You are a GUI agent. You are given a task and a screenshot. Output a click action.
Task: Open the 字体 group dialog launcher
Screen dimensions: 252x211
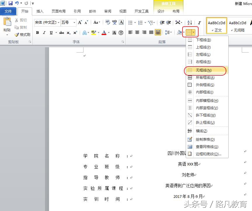(123, 42)
